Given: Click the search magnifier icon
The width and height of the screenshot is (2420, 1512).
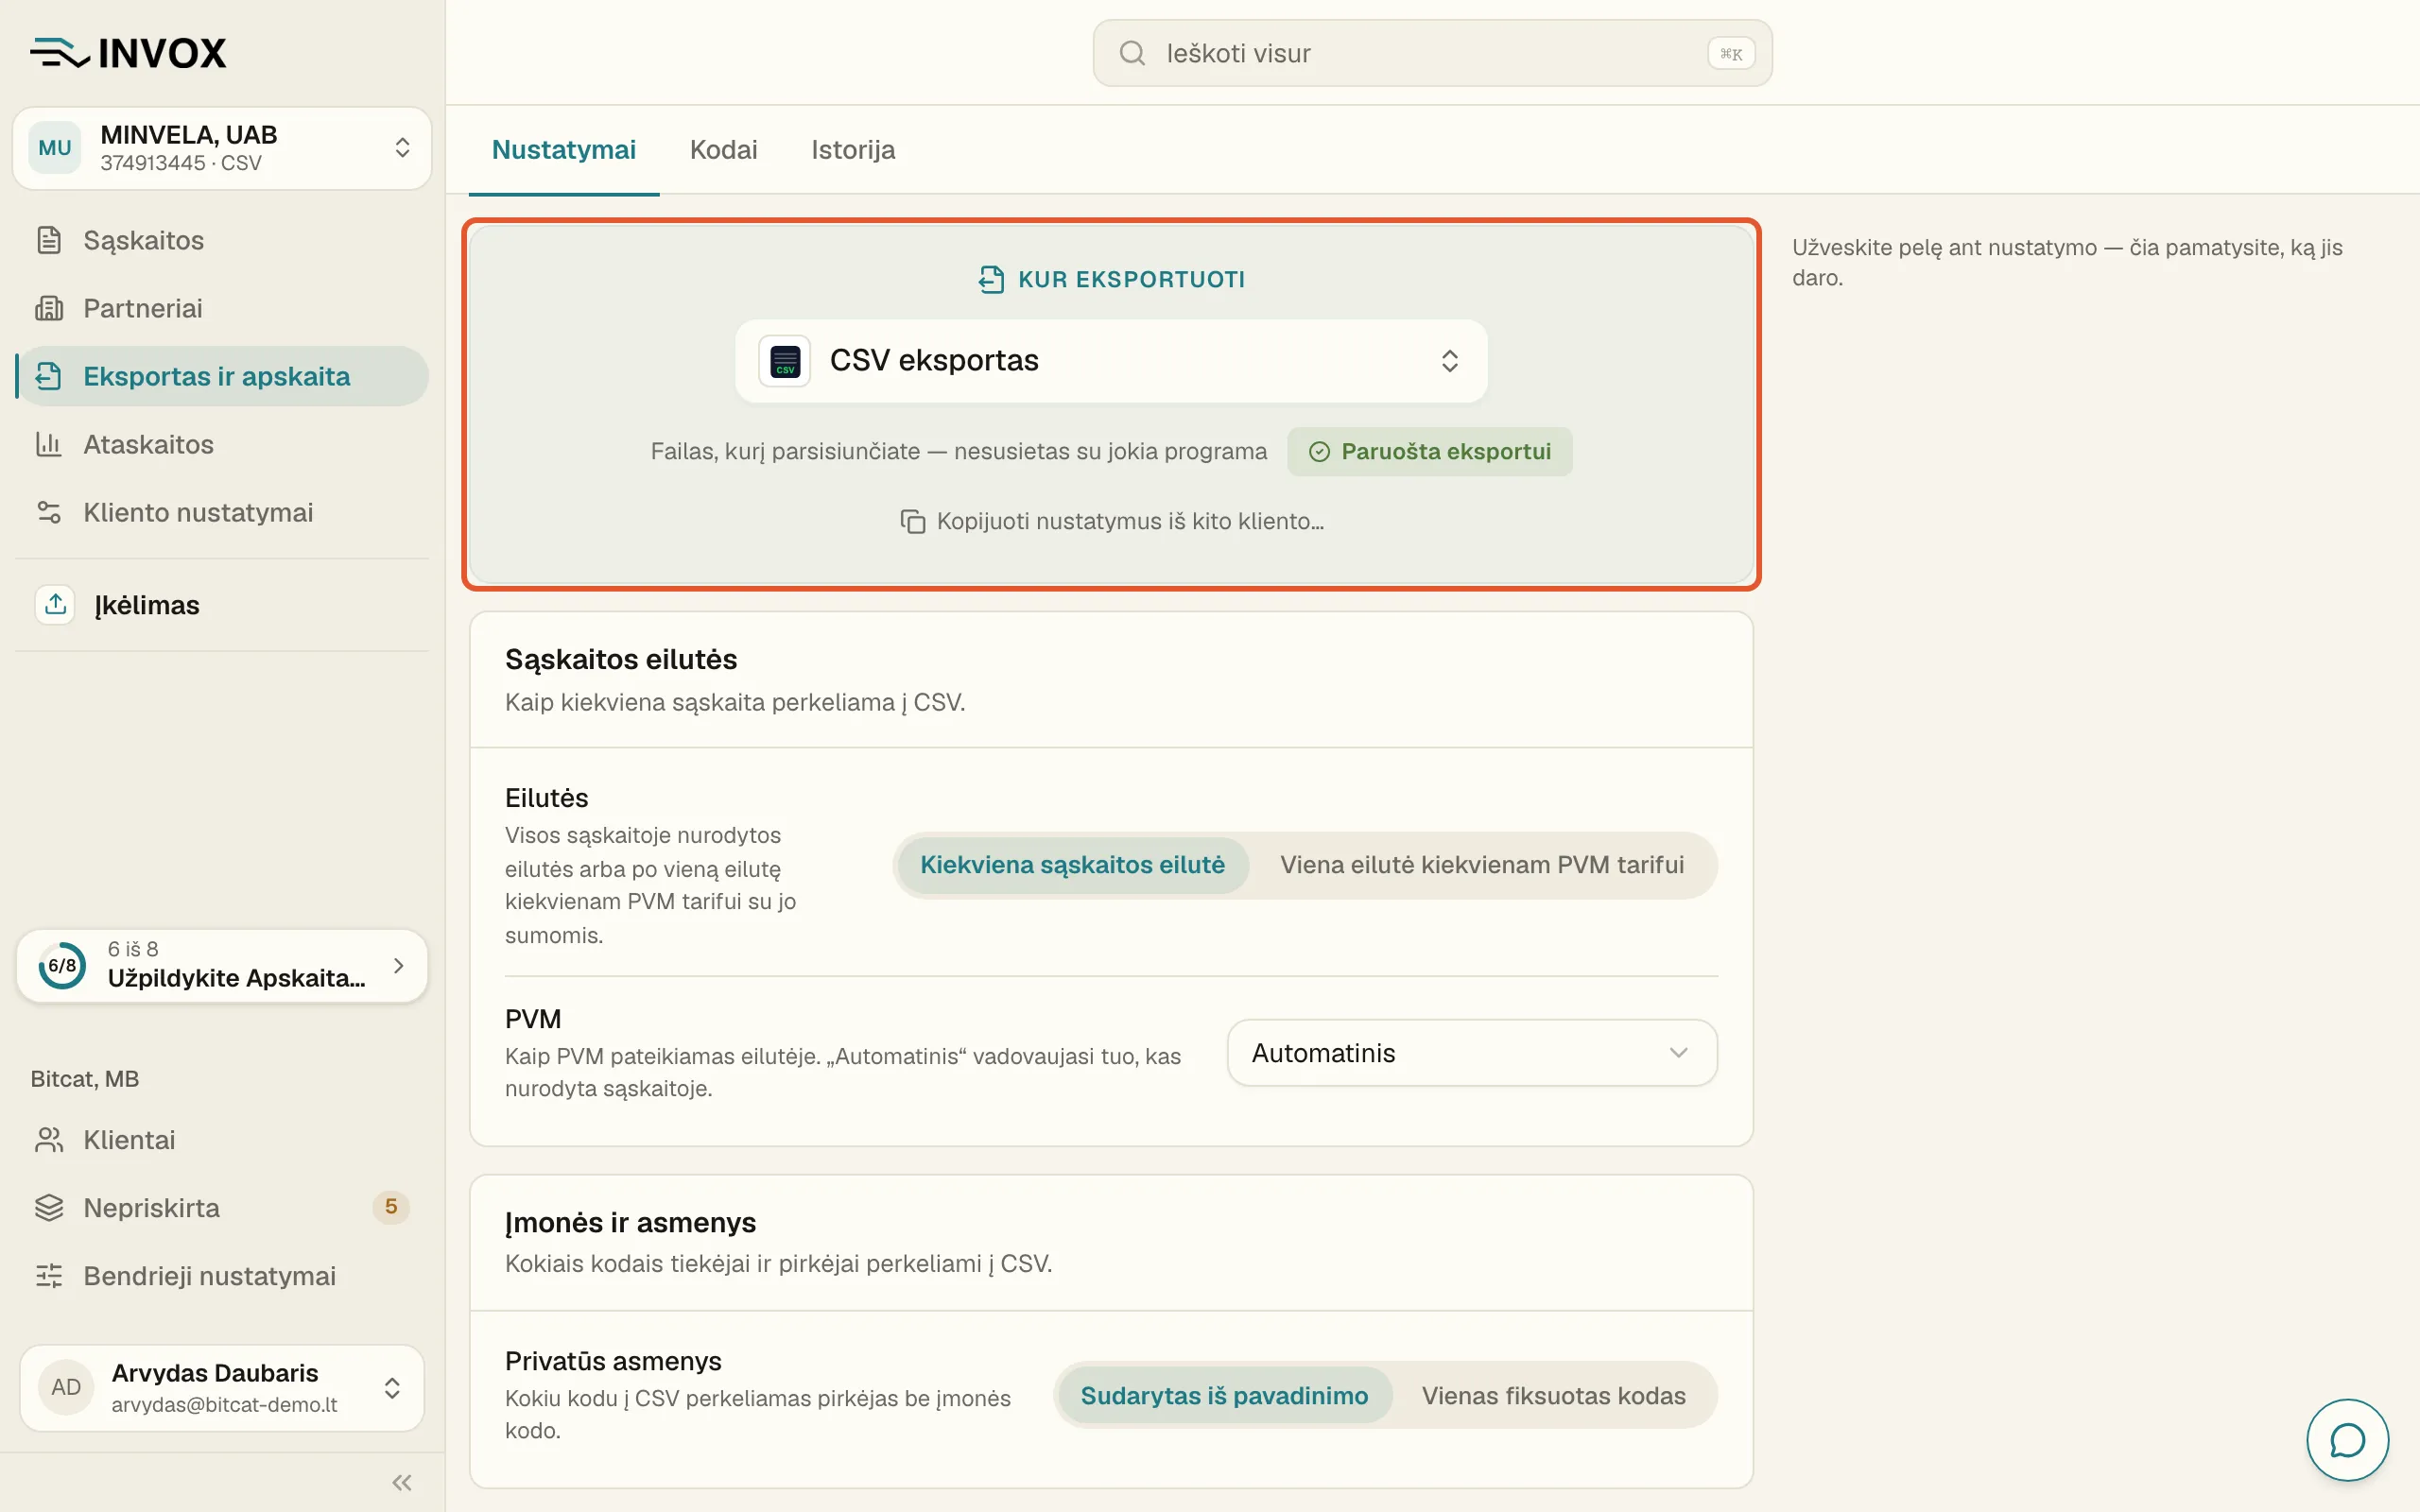Looking at the screenshot, I should 1132,53.
